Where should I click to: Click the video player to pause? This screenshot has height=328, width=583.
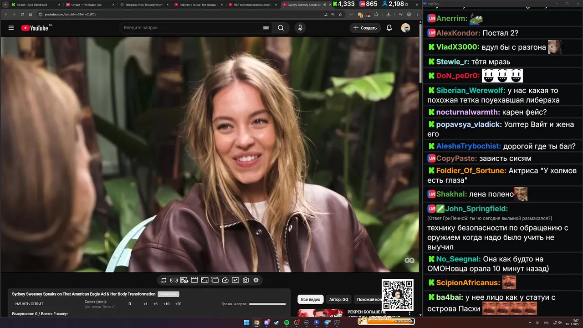210,155
